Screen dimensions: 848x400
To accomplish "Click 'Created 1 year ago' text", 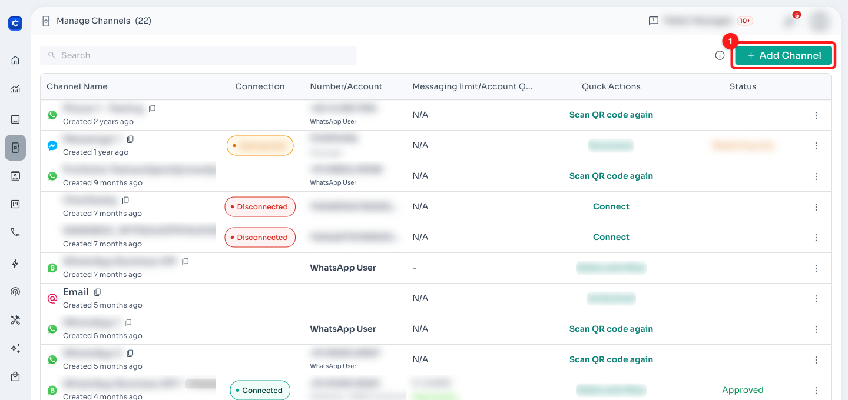I will 95,152.
